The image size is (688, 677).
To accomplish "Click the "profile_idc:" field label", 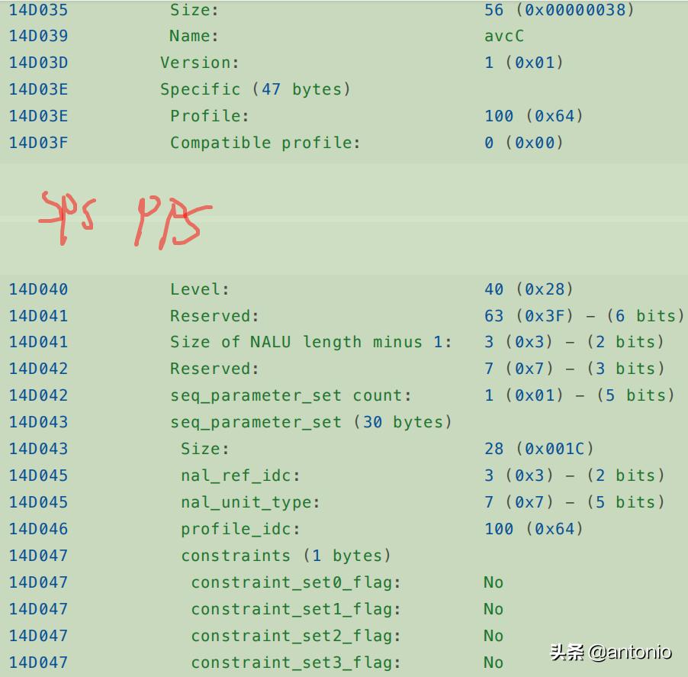I will (x=240, y=529).
